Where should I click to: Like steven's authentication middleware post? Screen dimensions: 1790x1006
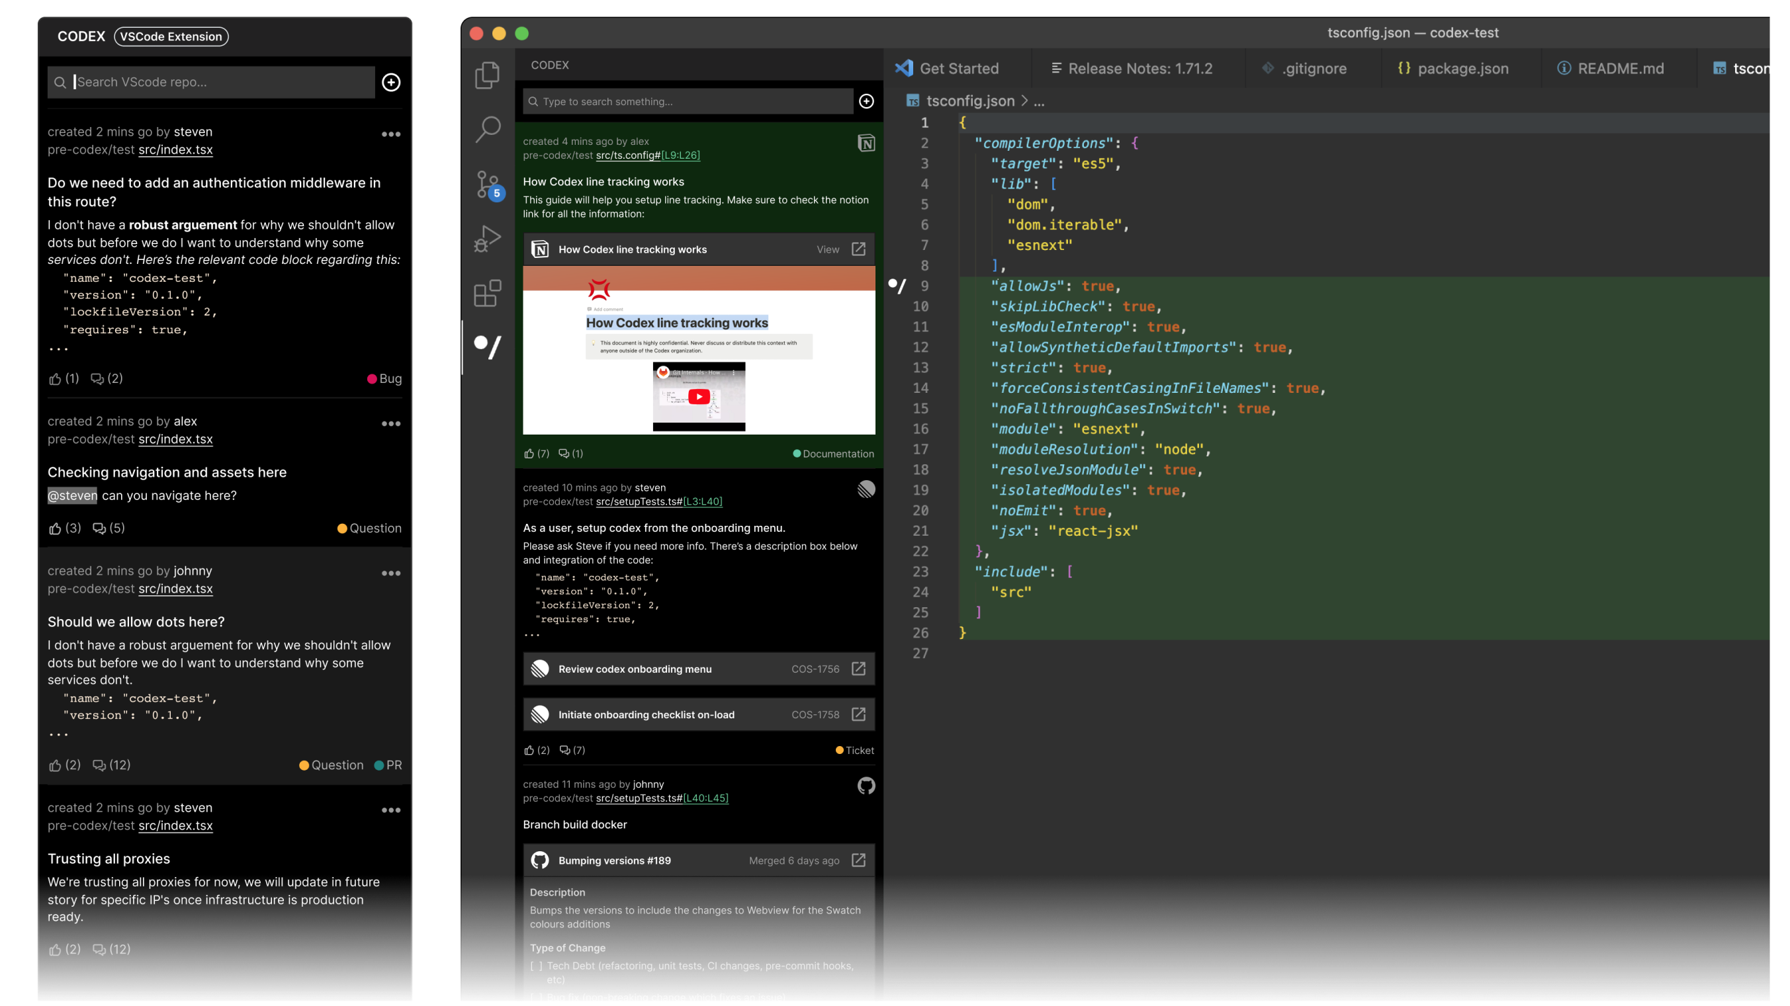[x=55, y=378]
